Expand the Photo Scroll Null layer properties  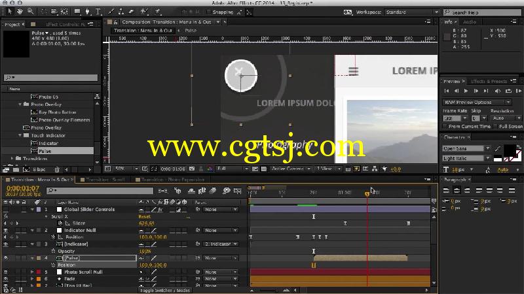pos(32,272)
